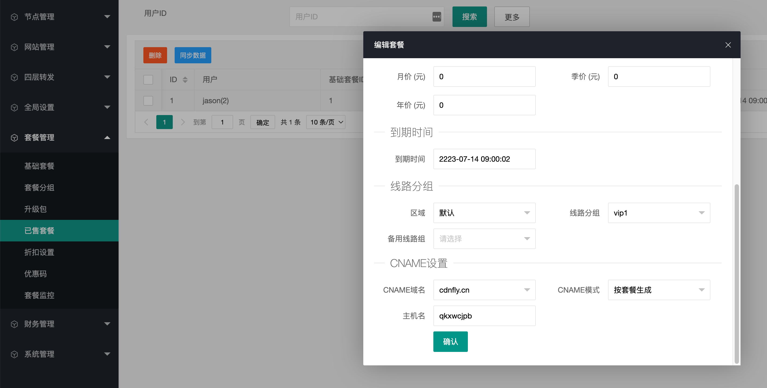Viewport: 767px width, 388px height.
Task: Focus the 月价 (元) input field
Action: point(484,77)
